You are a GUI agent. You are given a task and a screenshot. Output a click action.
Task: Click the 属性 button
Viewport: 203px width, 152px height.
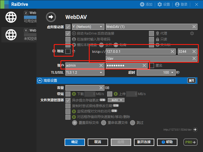(192, 81)
